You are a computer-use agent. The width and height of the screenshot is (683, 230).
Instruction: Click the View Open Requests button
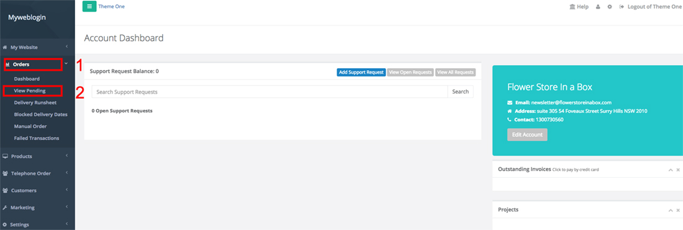pos(410,72)
